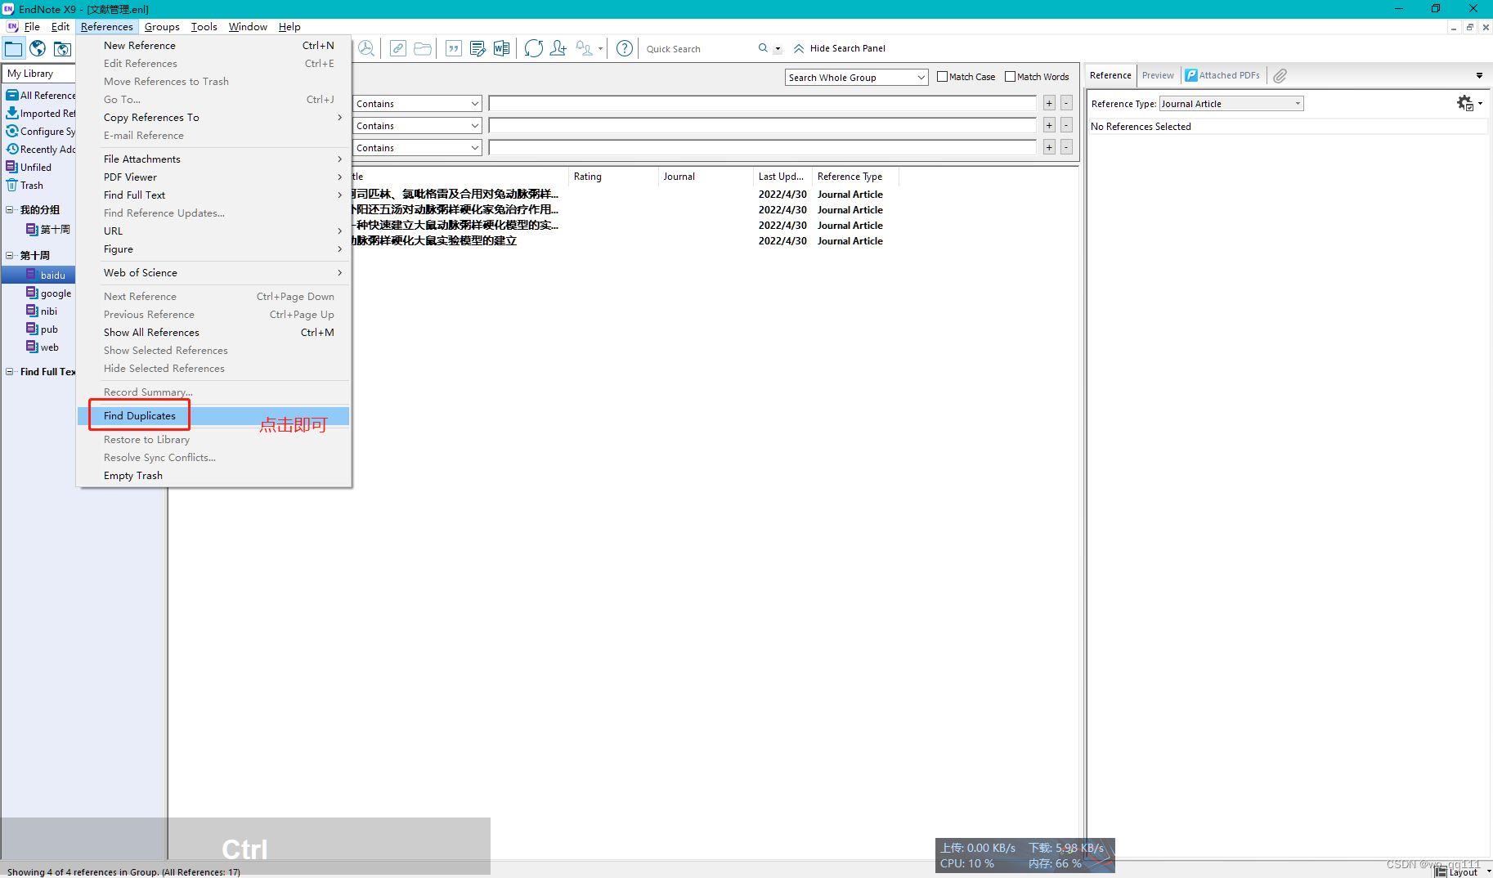Collapse the 第十周 group set
The image size is (1493, 878).
pyautogui.click(x=10, y=256)
